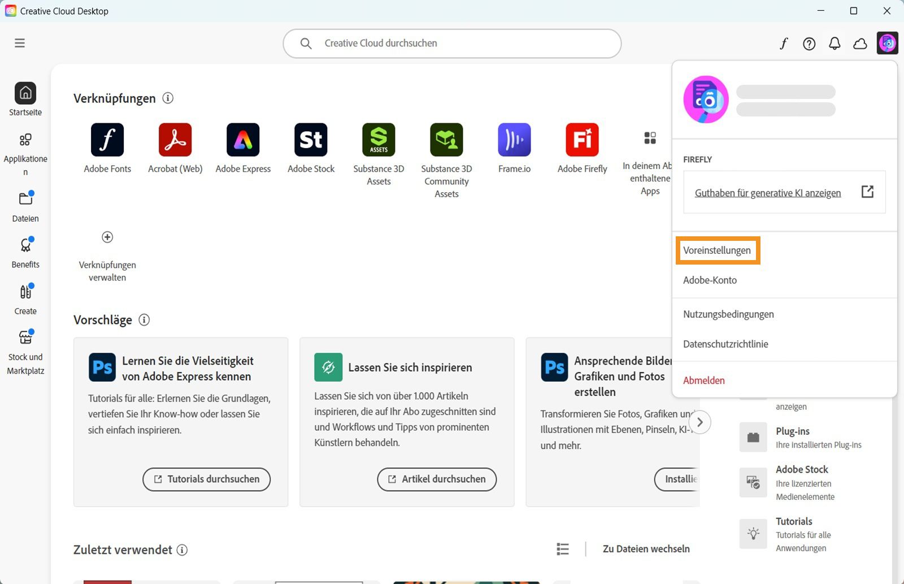
Task: Open Substance 3D Community Assets shortcut
Action: click(x=446, y=161)
